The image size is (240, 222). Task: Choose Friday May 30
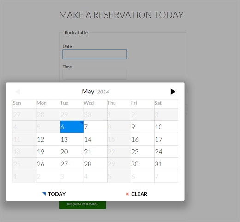click(x=143, y=164)
